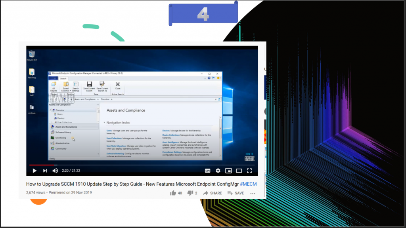The height and width of the screenshot is (228, 406).
Task: Click Save Current Search icon
Action: [x=89, y=87]
